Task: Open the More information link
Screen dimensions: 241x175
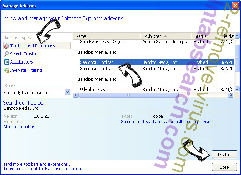Action: [20, 127]
